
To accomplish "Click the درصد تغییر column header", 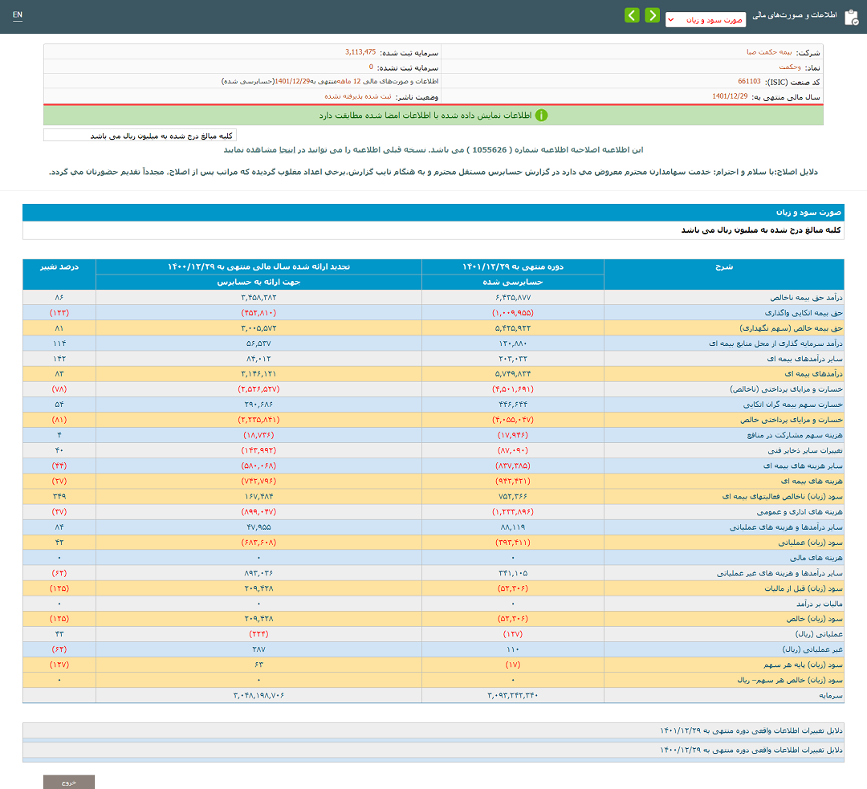I will (59, 266).
